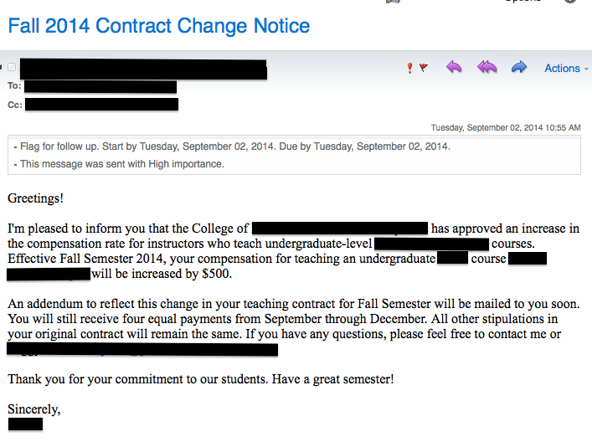Click the red follow-up flag icon
The height and width of the screenshot is (447, 592).
pyautogui.click(x=424, y=69)
